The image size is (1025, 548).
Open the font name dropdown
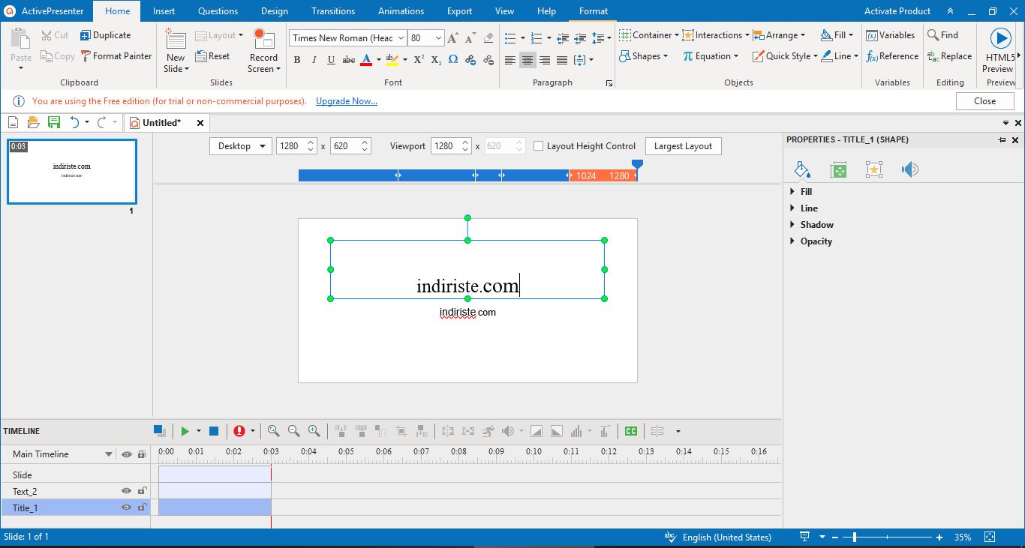point(401,38)
